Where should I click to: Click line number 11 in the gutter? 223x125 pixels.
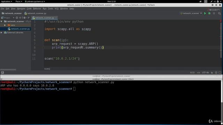34,59
